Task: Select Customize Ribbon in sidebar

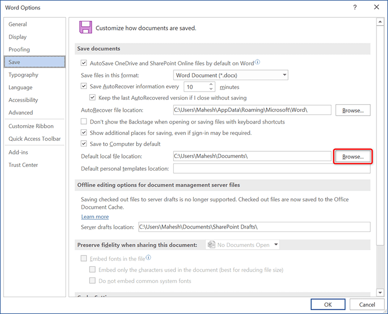Action: (31, 126)
